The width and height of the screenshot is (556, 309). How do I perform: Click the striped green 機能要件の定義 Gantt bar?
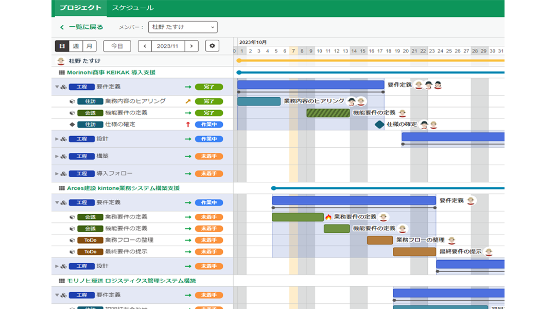coord(328,113)
